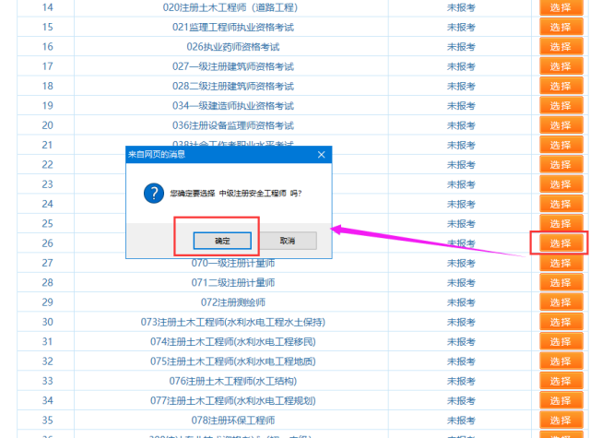Click the text 020注册土木工程师（道路工程）
This screenshot has height=438, width=590.
(x=230, y=7)
